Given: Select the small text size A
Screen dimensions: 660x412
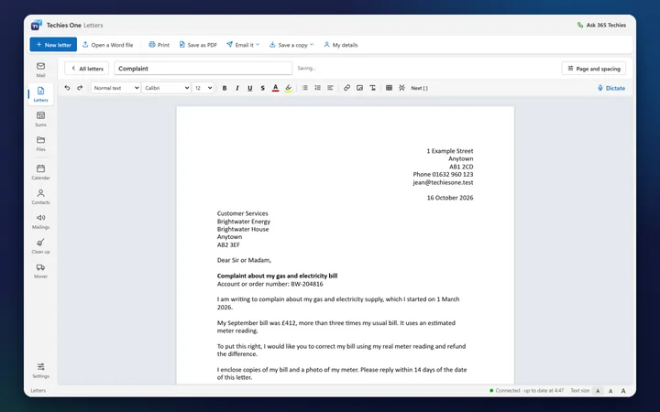Looking at the screenshot, I should click(598, 391).
